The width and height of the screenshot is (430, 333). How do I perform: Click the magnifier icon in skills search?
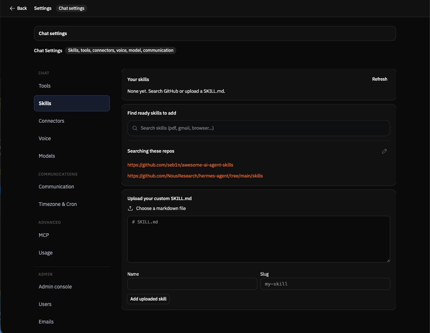point(135,128)
